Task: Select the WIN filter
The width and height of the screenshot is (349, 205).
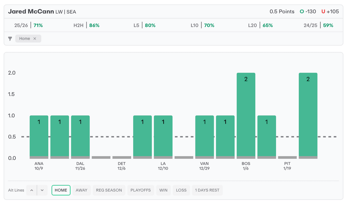Action: pyautogui.click(x=163, y=190)
